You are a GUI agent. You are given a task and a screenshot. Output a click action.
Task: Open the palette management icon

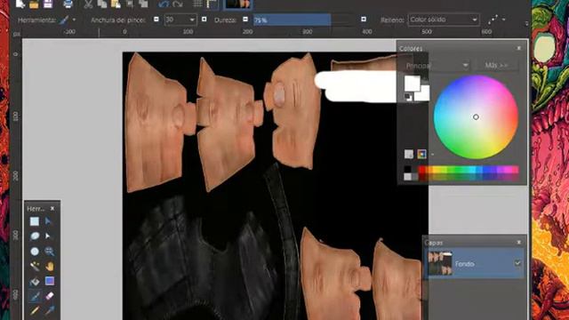click(421, 154)
